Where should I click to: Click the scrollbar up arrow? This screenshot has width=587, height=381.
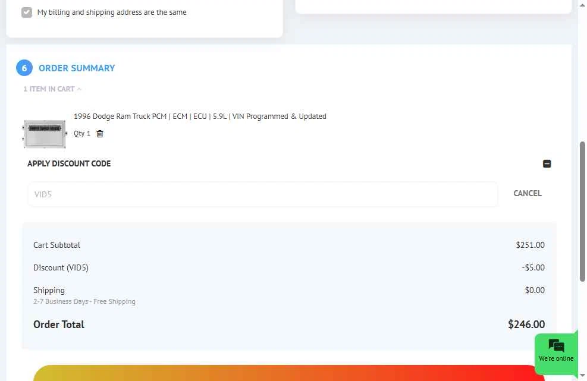click(x=582, y=5)
